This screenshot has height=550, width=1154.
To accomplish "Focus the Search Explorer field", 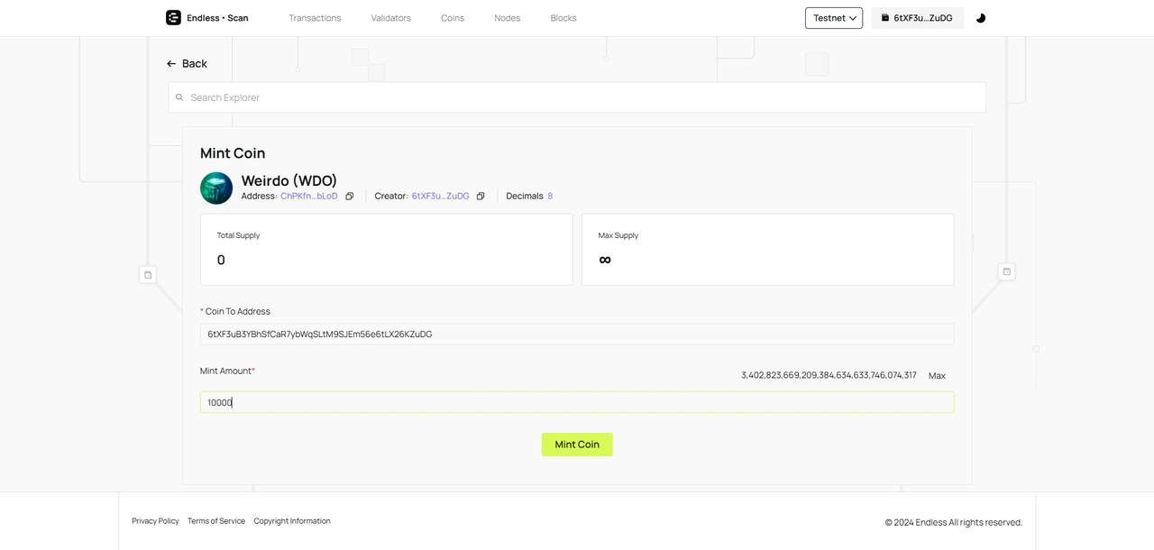I will [577, 97].
